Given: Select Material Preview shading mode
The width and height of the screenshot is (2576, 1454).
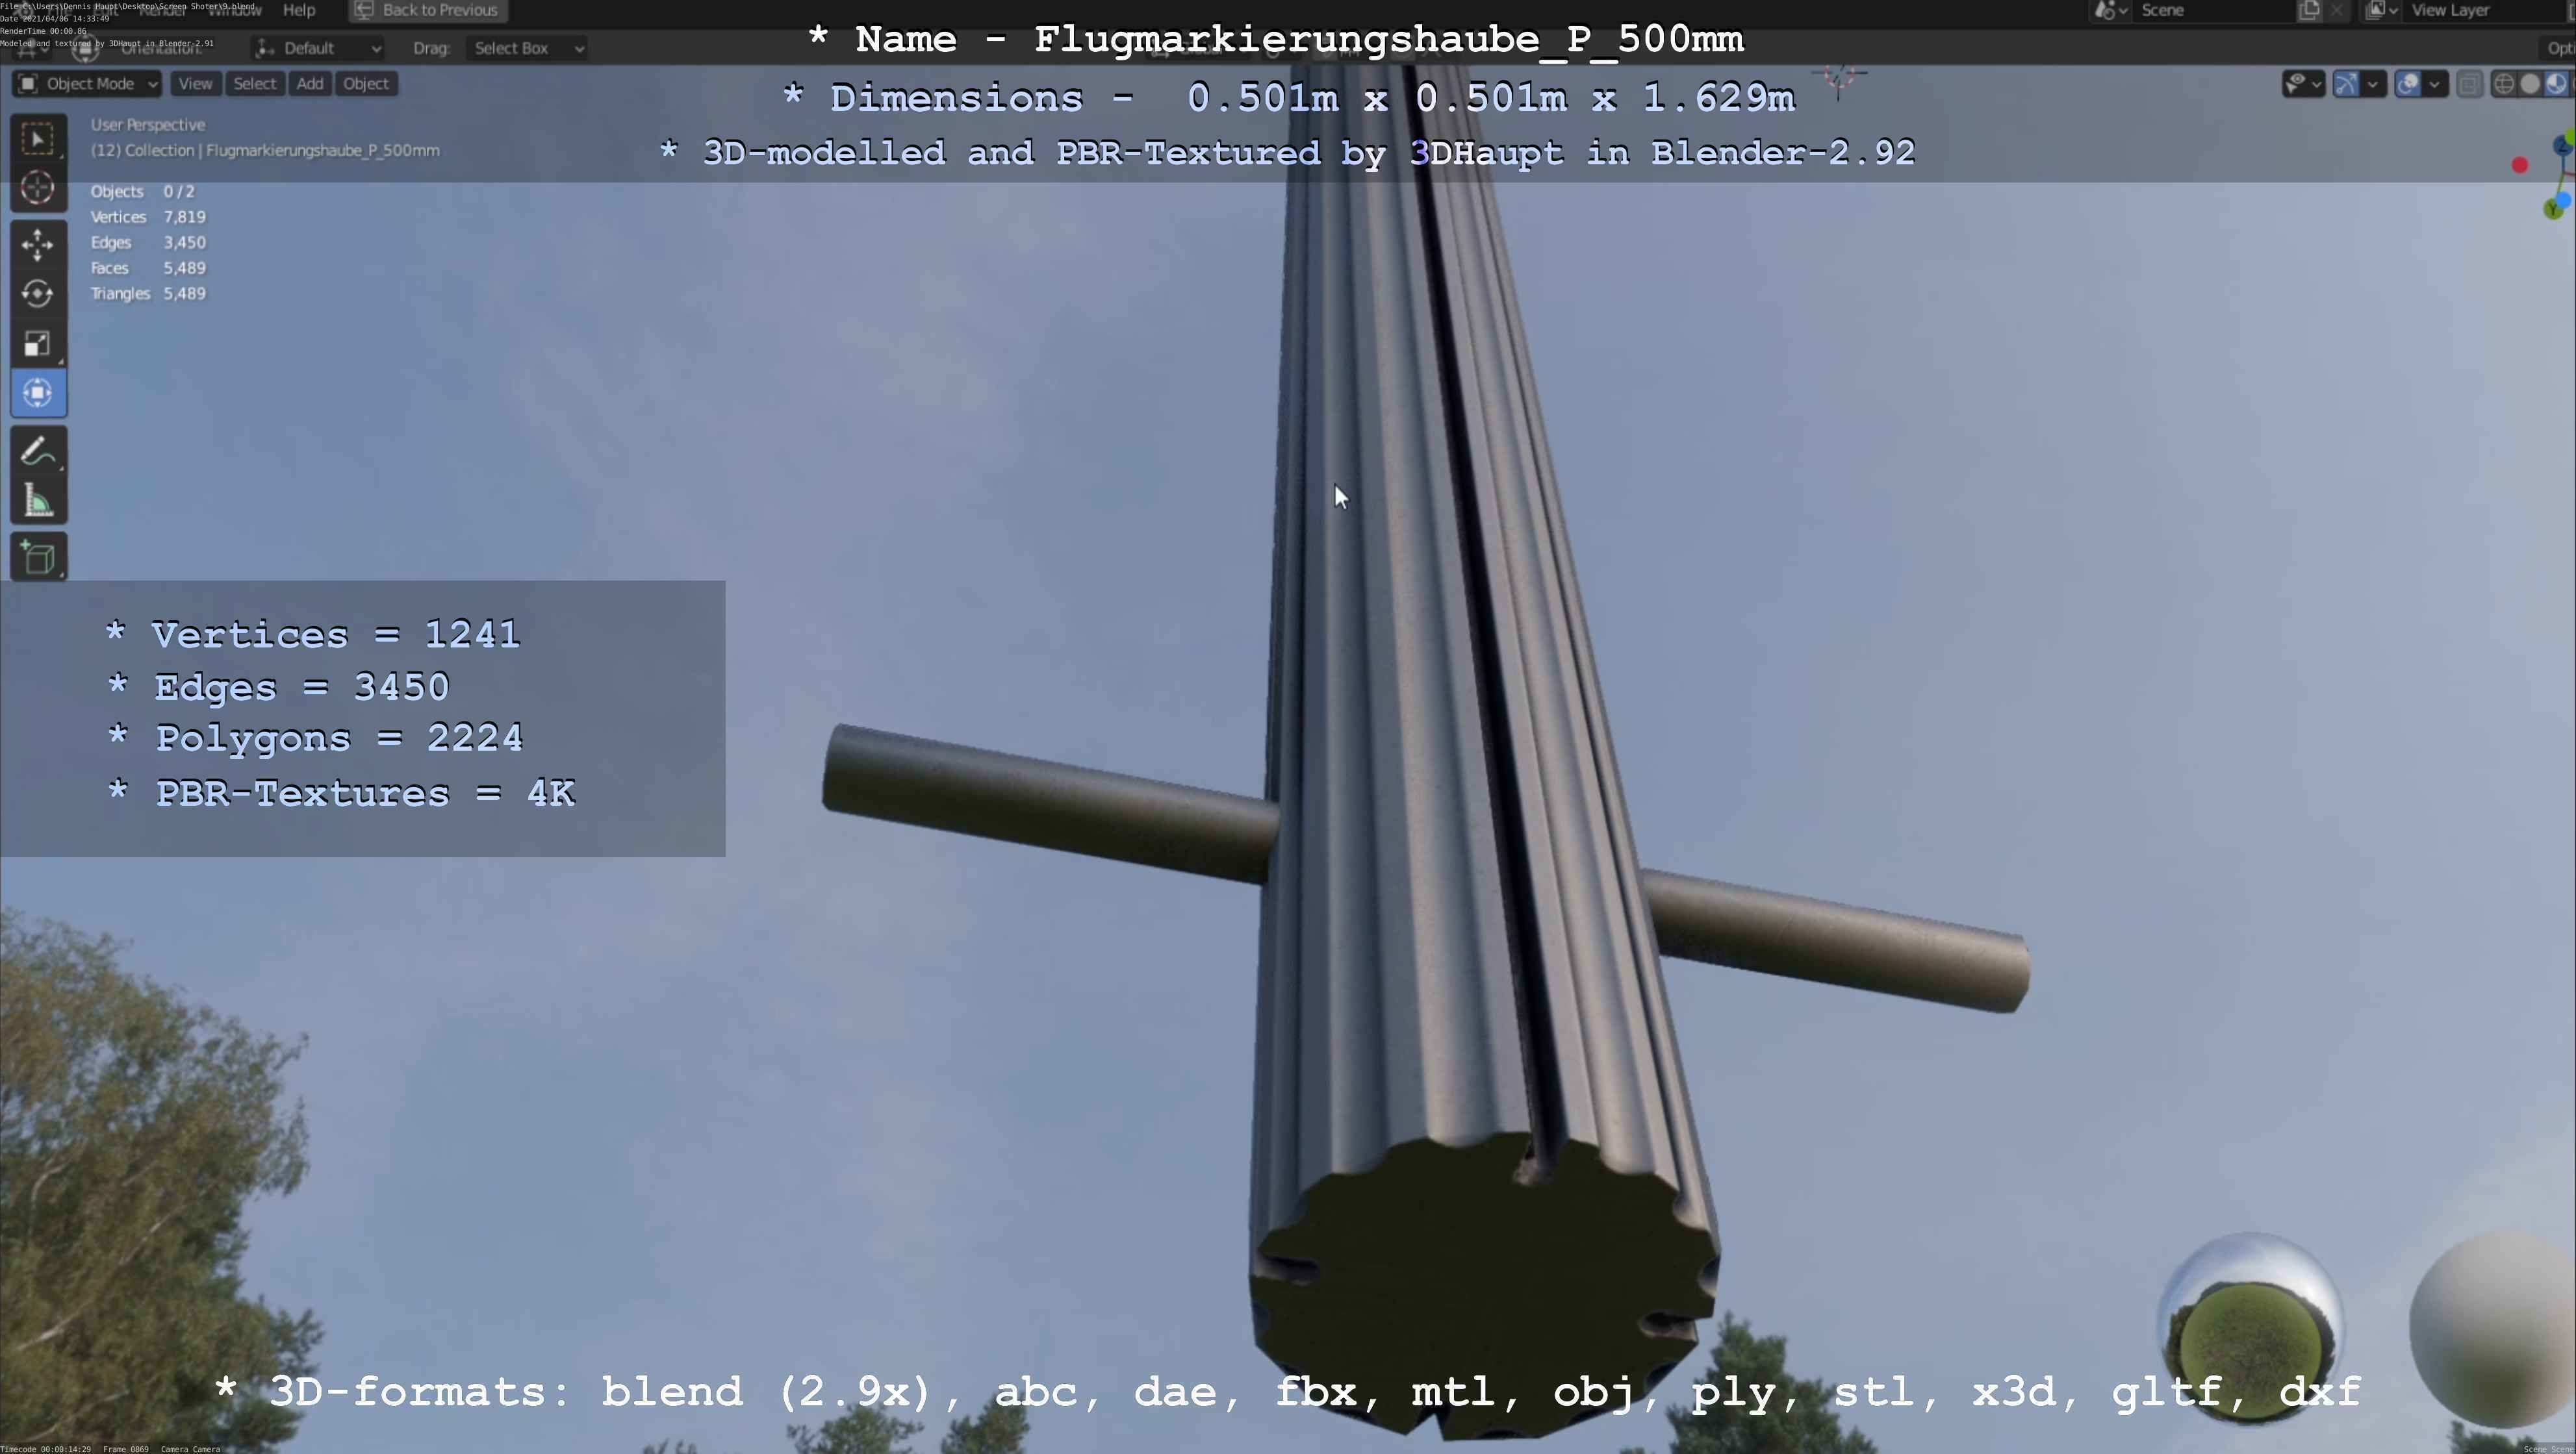Looking at the screenshot, I should click(2556, 84).
